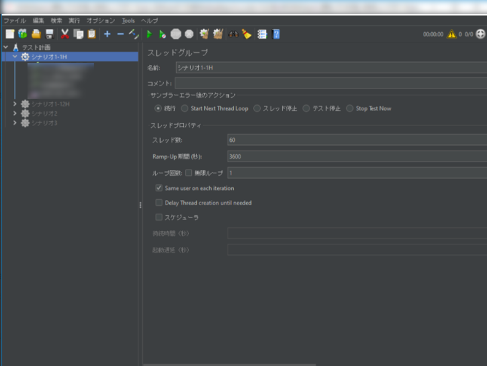Select シナリオ1-1H thread group in tree
The width and height of the screenshot is (487, 366).
(49, 57)
